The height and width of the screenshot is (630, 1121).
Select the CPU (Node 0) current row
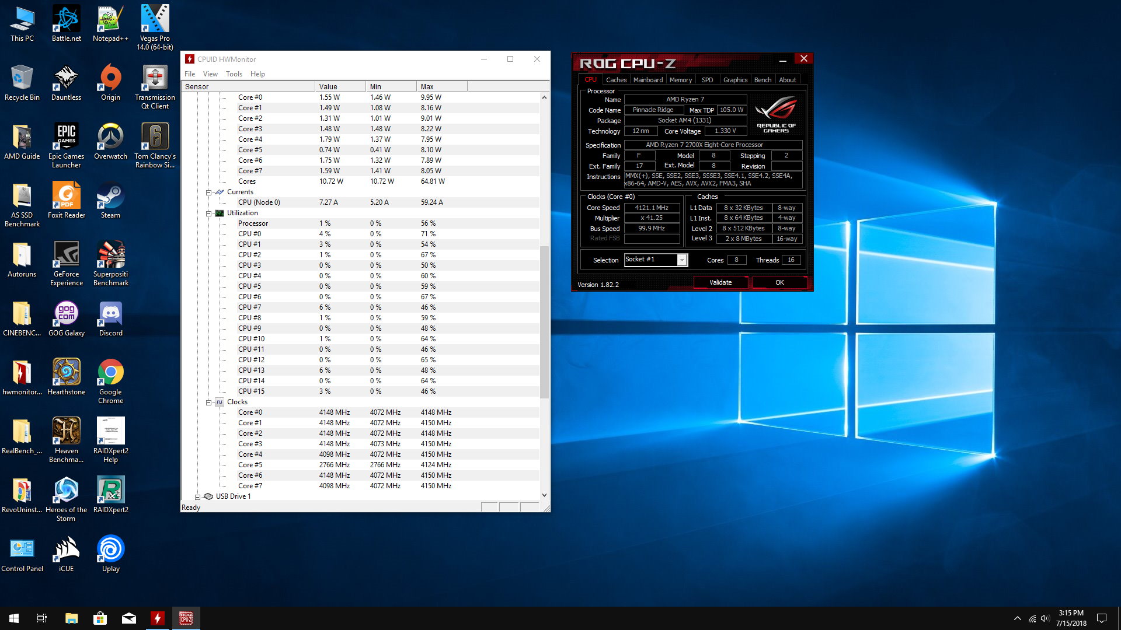coord(360,202)
